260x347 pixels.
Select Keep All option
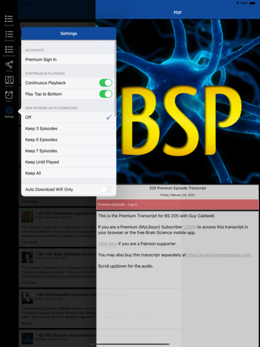[x=69, y=173]
